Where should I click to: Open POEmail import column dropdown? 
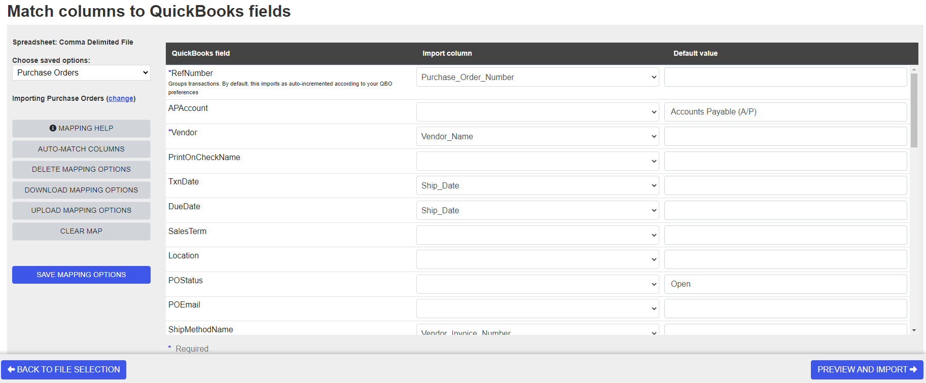(538, 309)
